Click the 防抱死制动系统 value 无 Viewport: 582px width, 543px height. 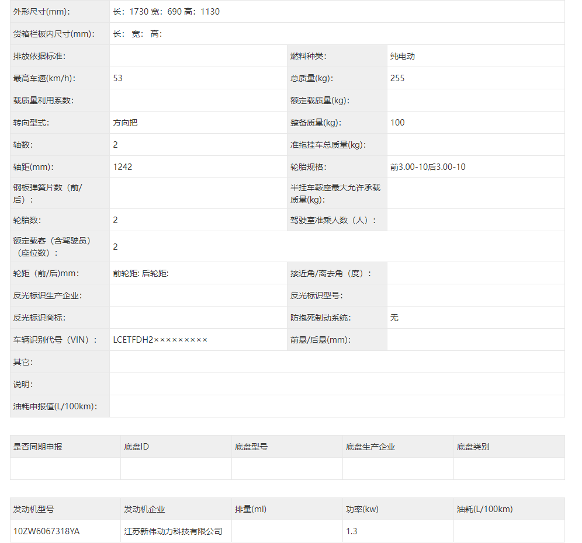[394, 318]
